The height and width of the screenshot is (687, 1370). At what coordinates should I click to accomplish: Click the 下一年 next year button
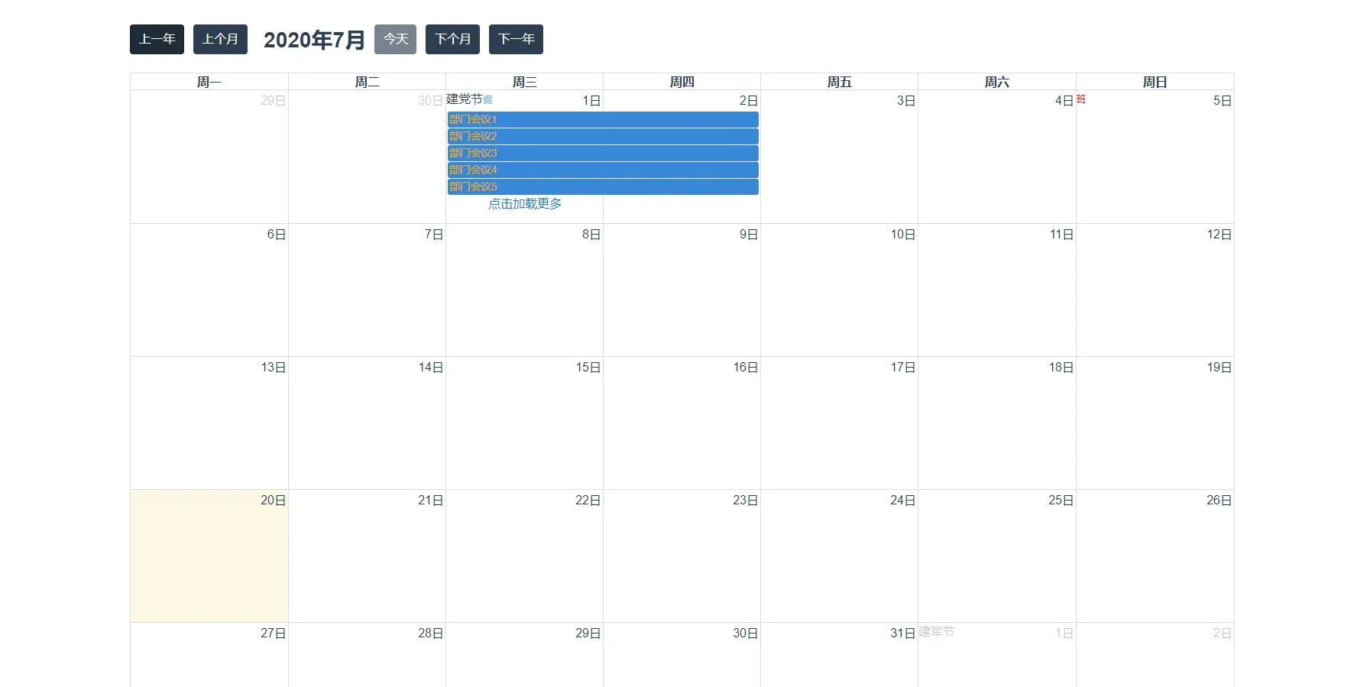coord(516,40)
